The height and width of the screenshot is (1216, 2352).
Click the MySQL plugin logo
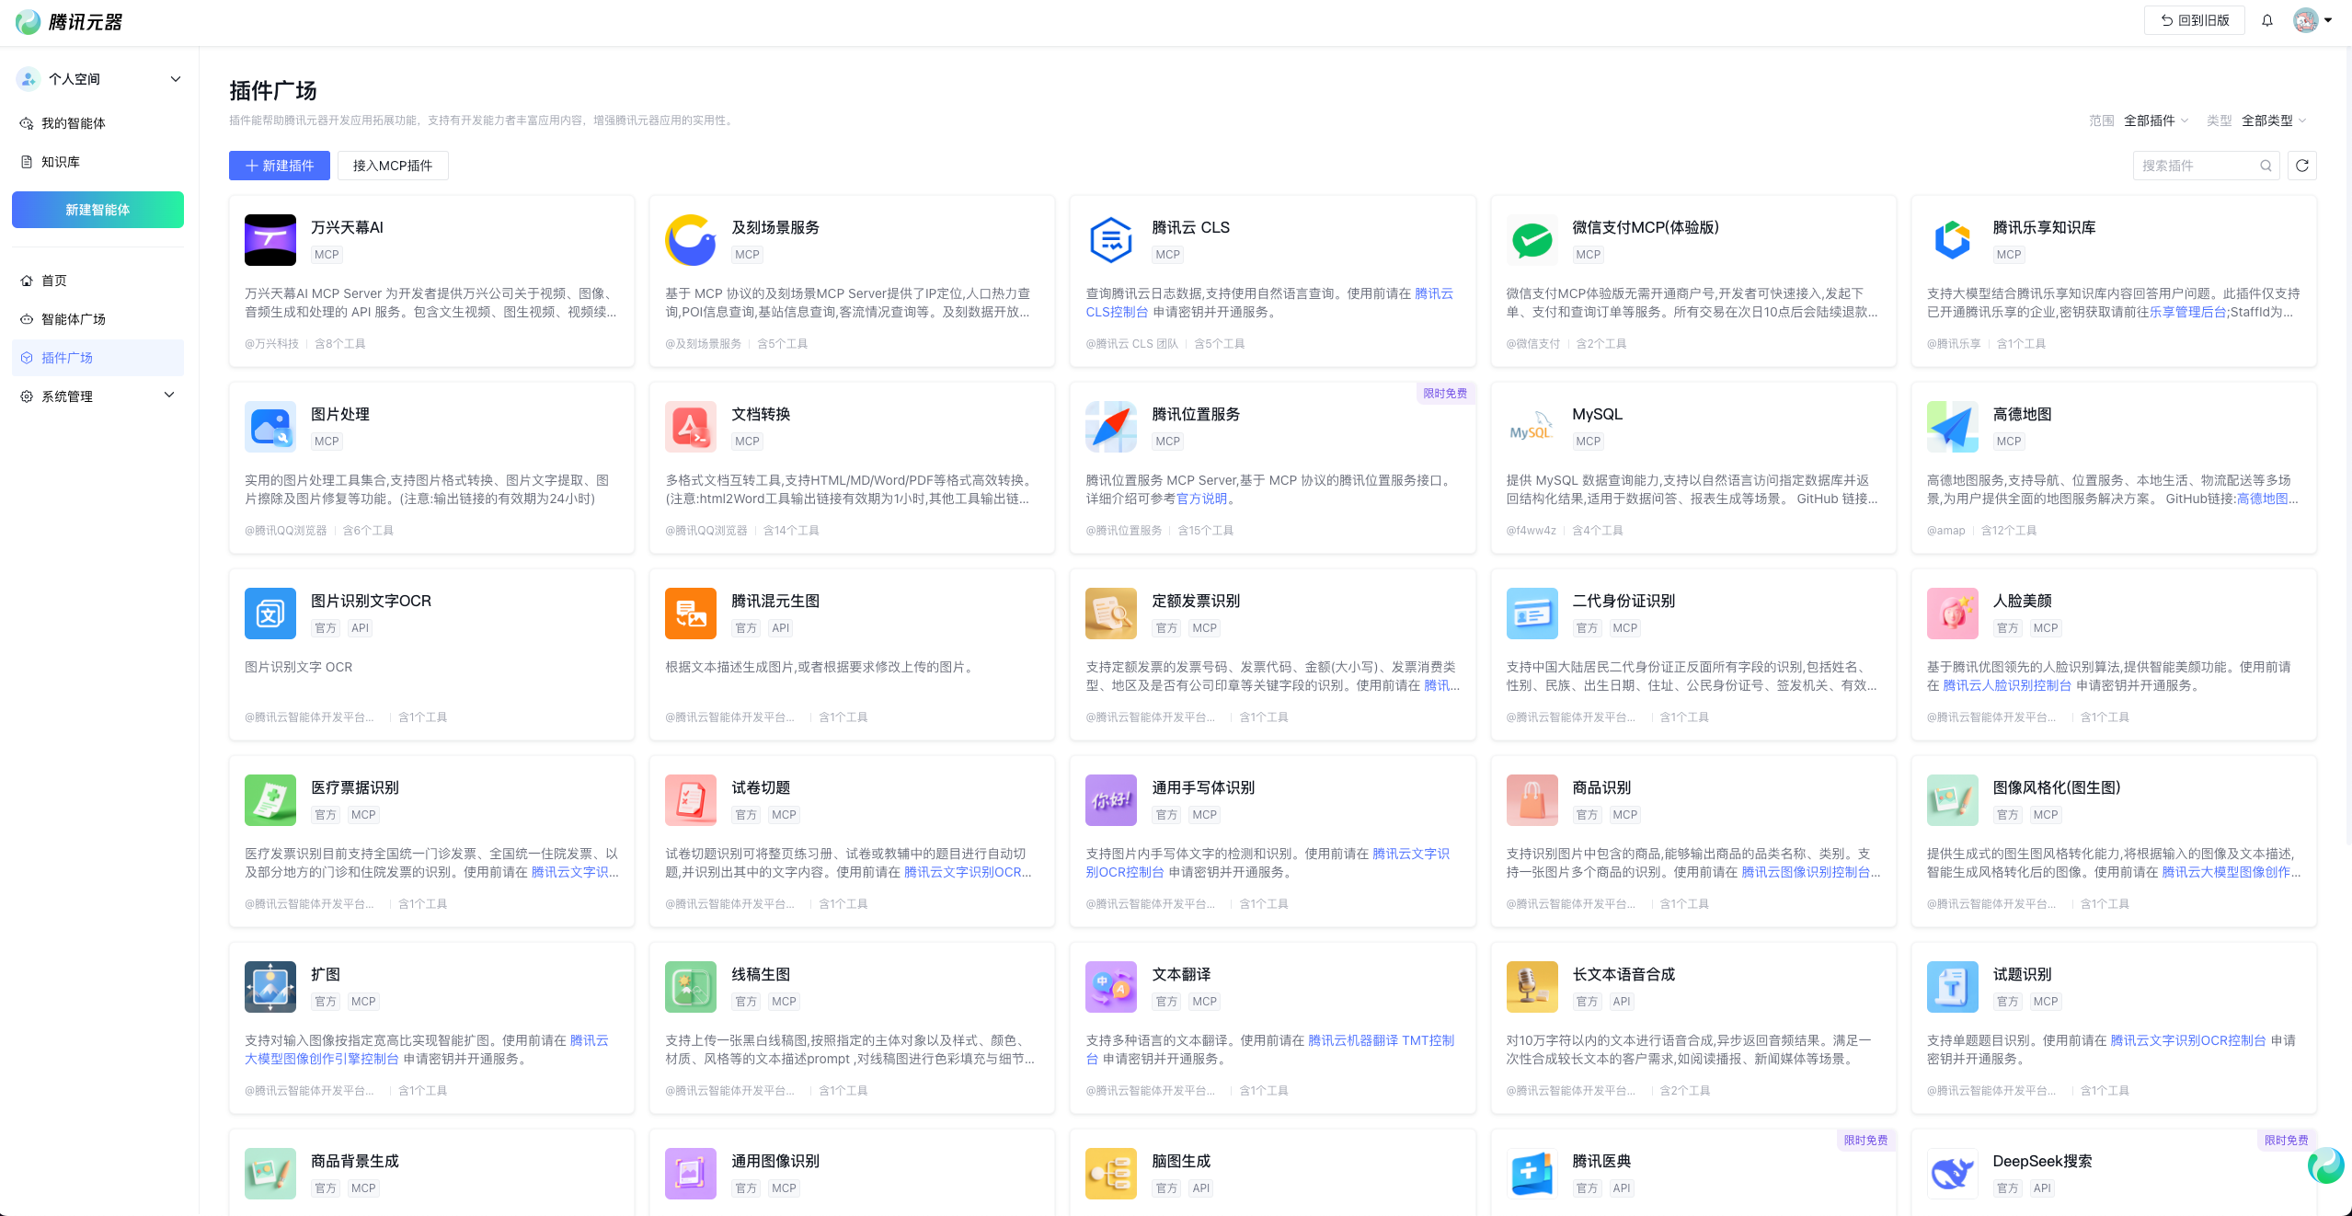(x=1532, y=427)
